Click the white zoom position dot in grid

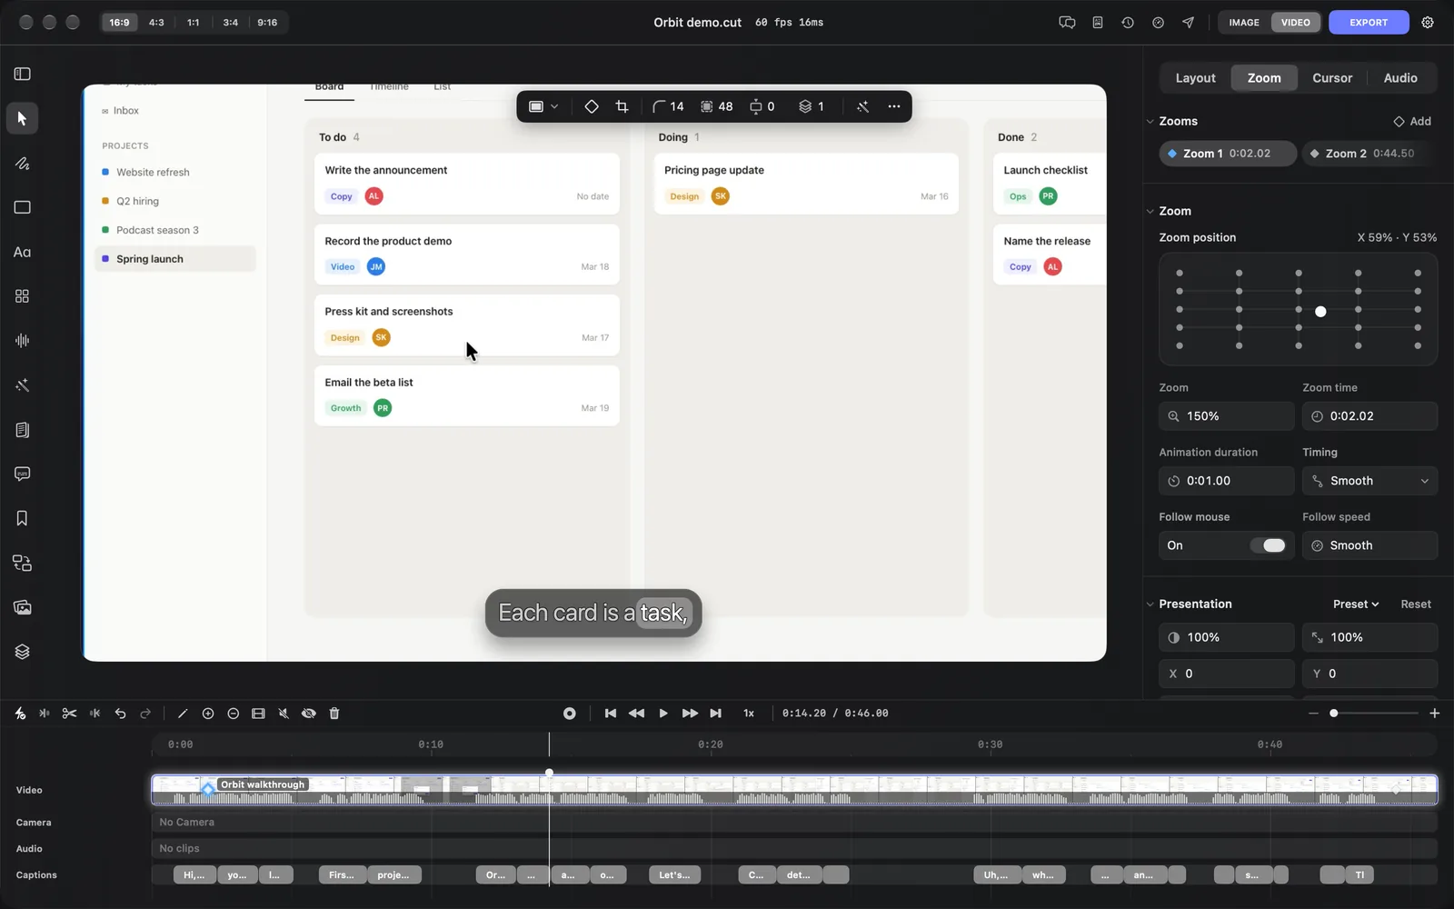(x=1320, y=312)
